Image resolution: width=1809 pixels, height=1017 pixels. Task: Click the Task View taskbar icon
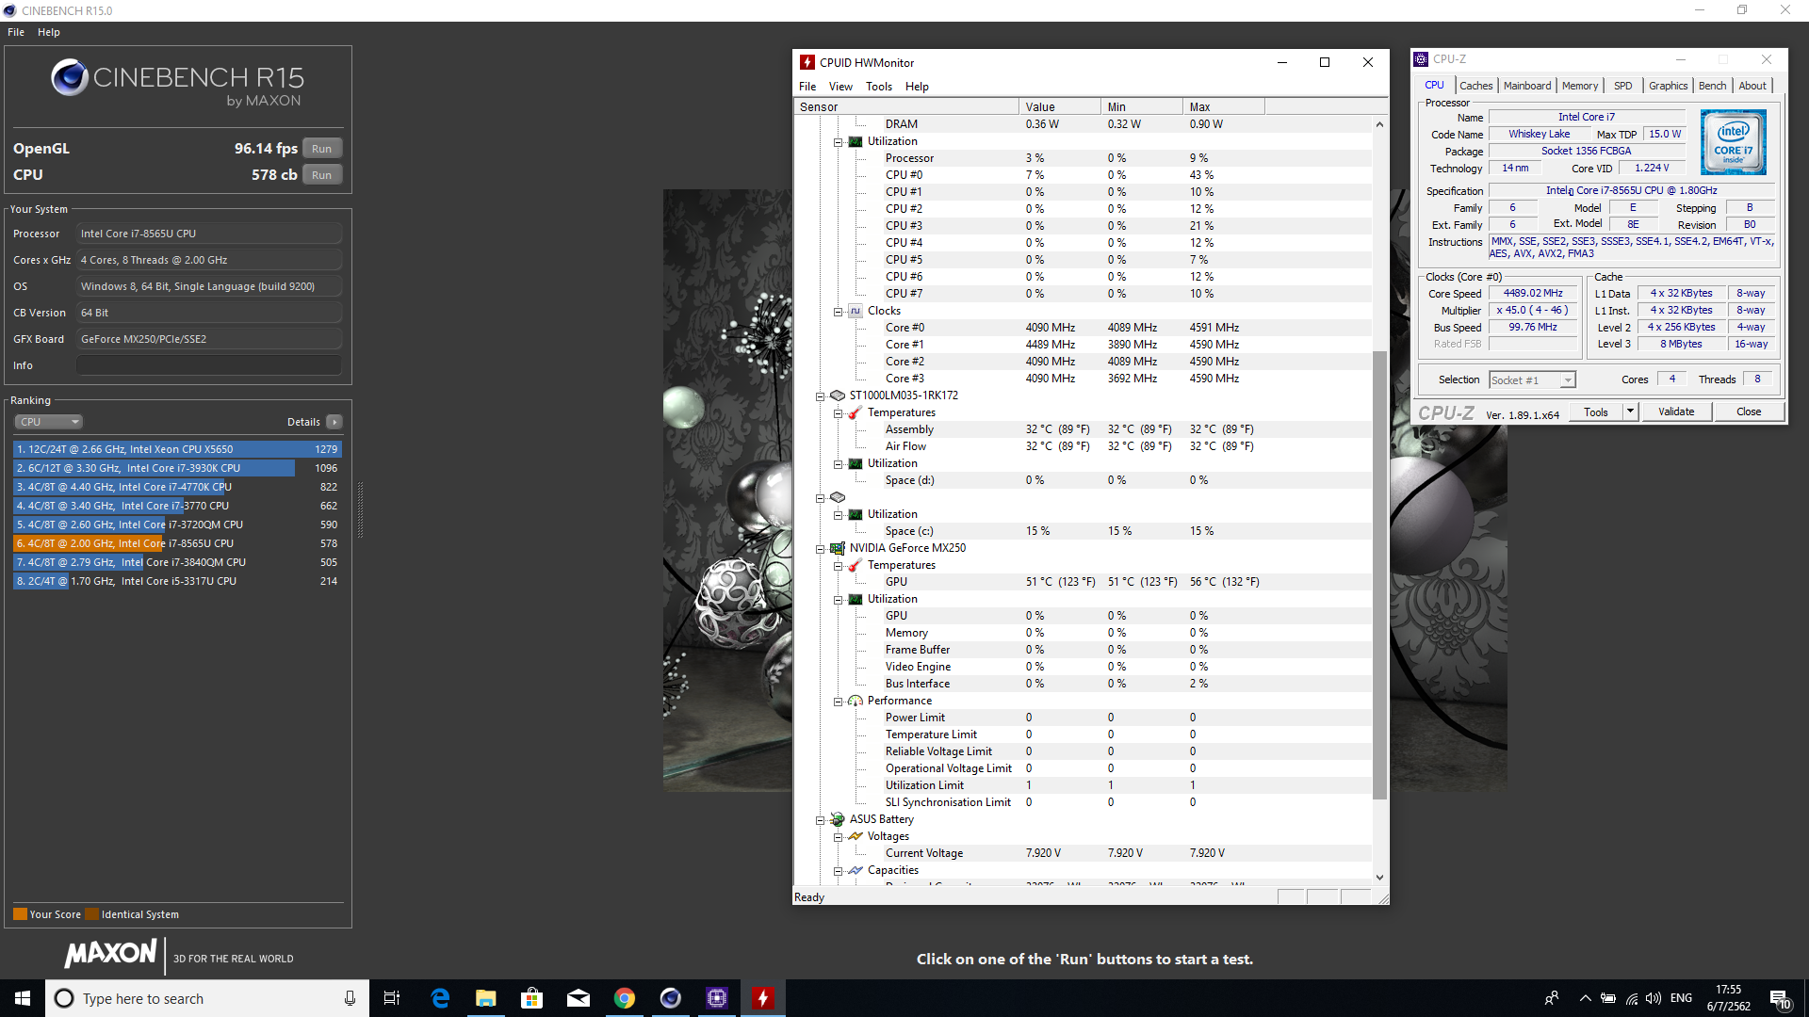click(392, 998)
